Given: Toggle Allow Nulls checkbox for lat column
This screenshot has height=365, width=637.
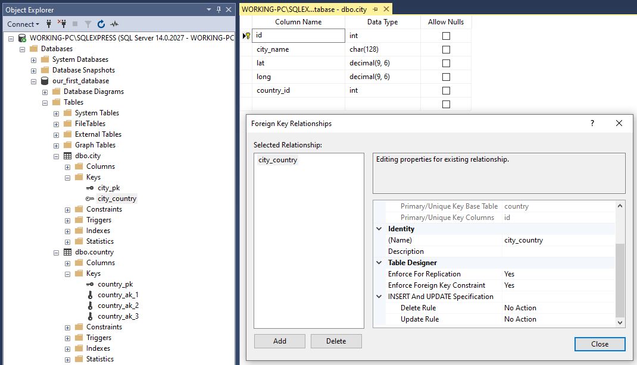Looking at the screenshot, I should click(x=446, y=63).
